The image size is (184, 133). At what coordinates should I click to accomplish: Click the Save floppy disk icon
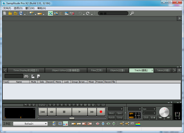(x=21, y=14)
